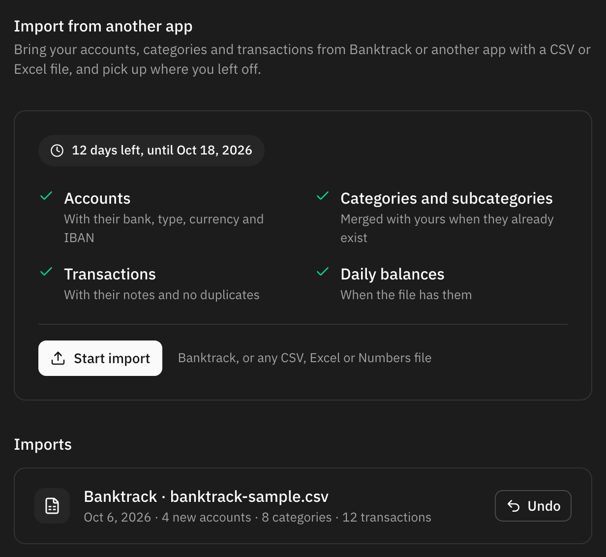606x557 pixels.
Task: Click the "Transactions" feature title
Action: tap(110, 274)
